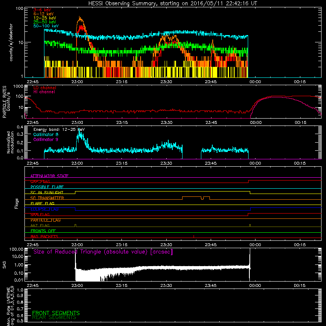Click the olive-colored flag label
The height and width of the screenshot is (326, 326).
click(x=40, y=225)
